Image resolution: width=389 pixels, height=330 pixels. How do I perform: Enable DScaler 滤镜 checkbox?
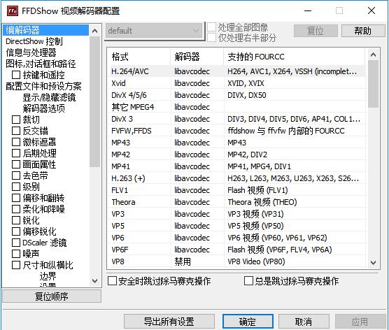tap(16, 243)
